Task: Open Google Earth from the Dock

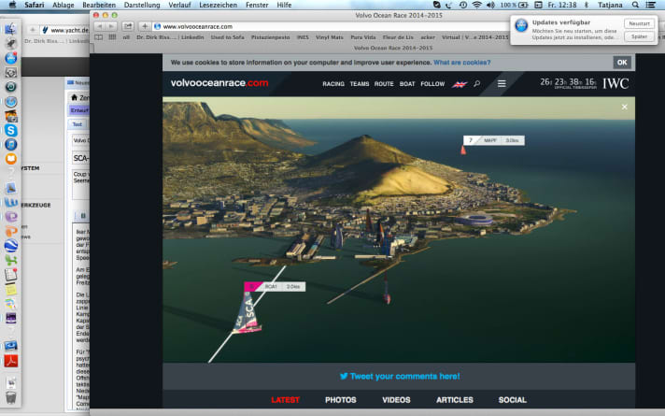Action: click(10, 245)
